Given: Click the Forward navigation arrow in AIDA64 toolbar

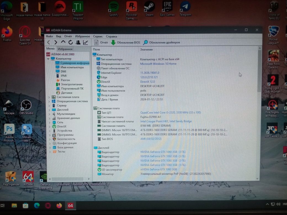Looking at the screenshot, I should pos(56,42).
